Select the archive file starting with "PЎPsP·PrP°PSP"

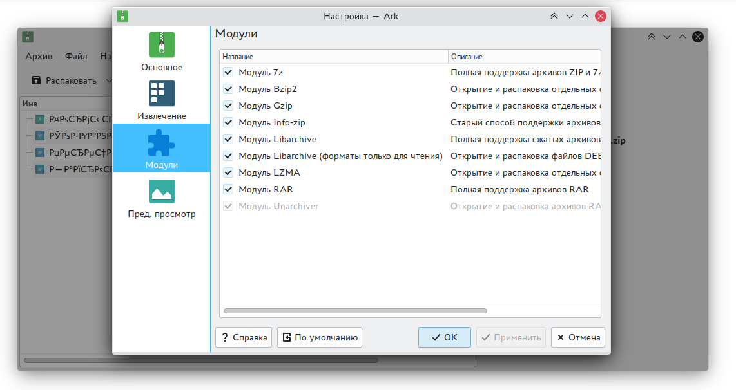coord(73,136)
